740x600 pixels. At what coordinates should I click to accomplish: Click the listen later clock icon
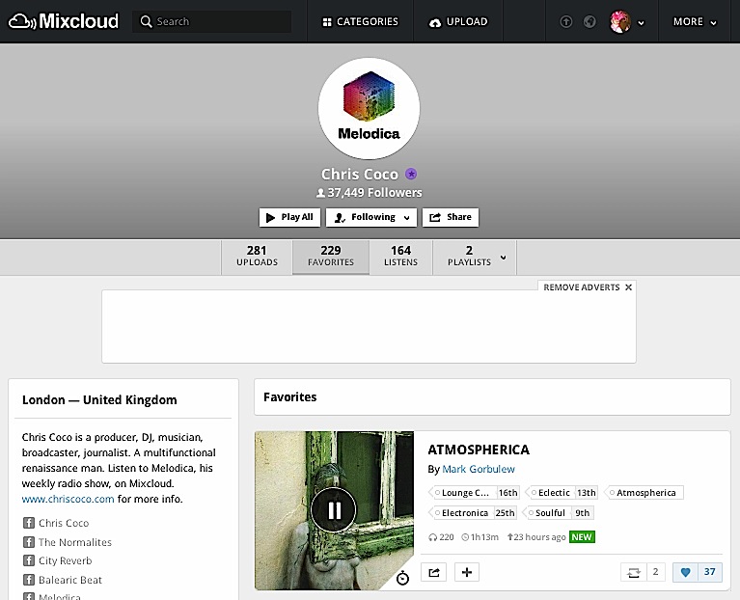[402, 578]
